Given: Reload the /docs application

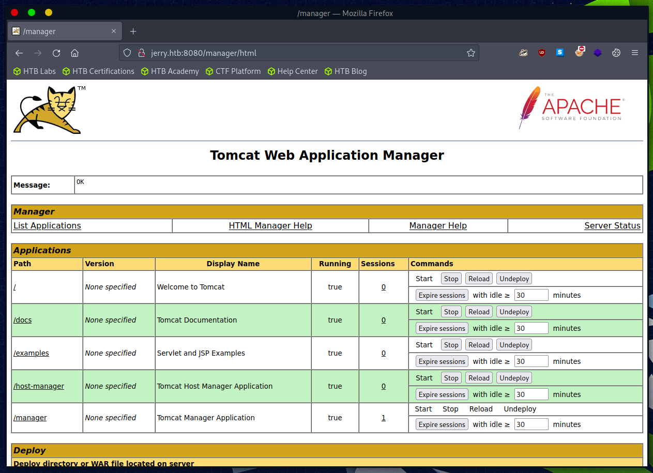Looking at the screenshot, I should 479,312.
